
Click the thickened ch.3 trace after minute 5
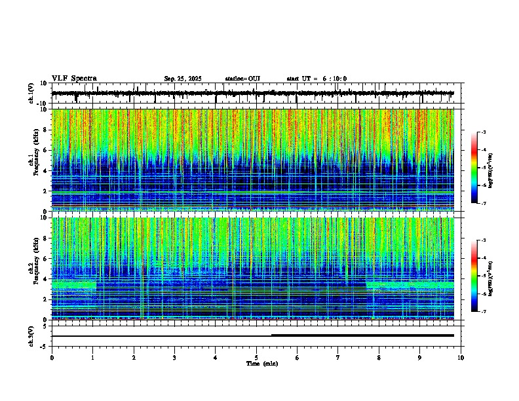[x=362, y=335]
